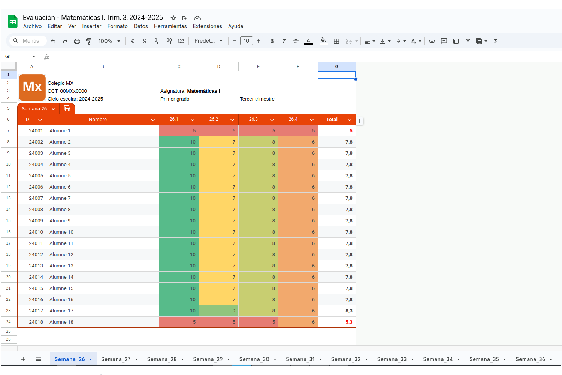
Task: Select cell with Alumne 9
Action: [103, 221]
